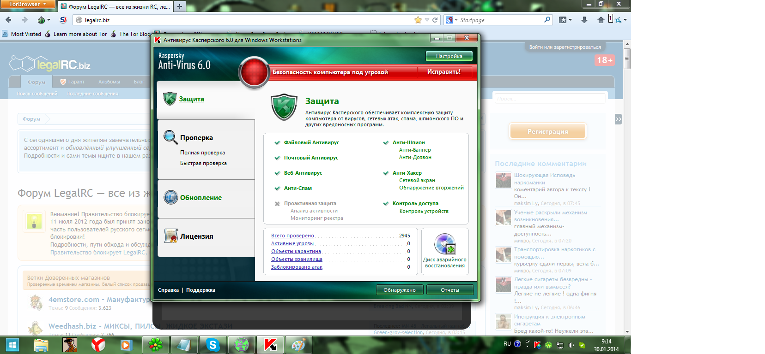Viewport: 765px width, 354px height.
Task: Click the search magnifier in Startpage box
Action: (547, 20)
